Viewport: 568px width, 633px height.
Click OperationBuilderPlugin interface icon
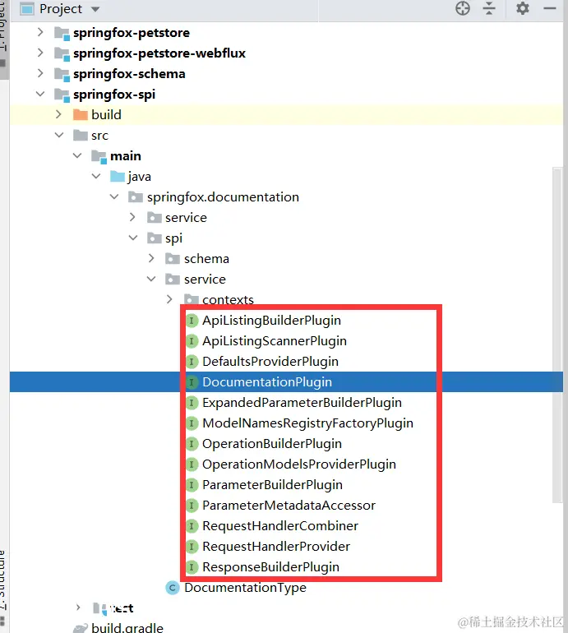tap(192, 444)
